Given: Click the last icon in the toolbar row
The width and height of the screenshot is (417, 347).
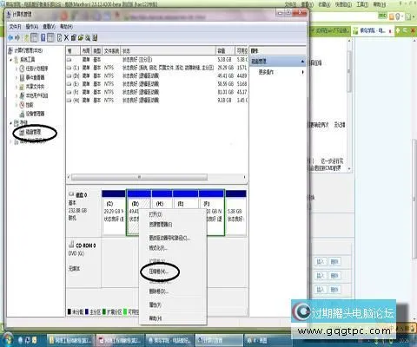Looking at the screenshot, I should (95, 37).
